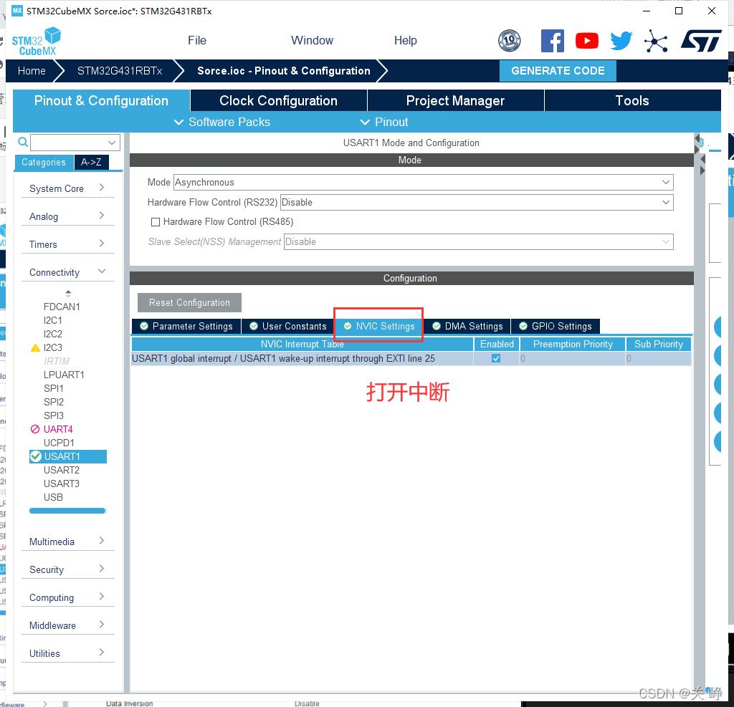Switch to Project Manager tab
Viewport: 734px width, 707px height.
455,100
